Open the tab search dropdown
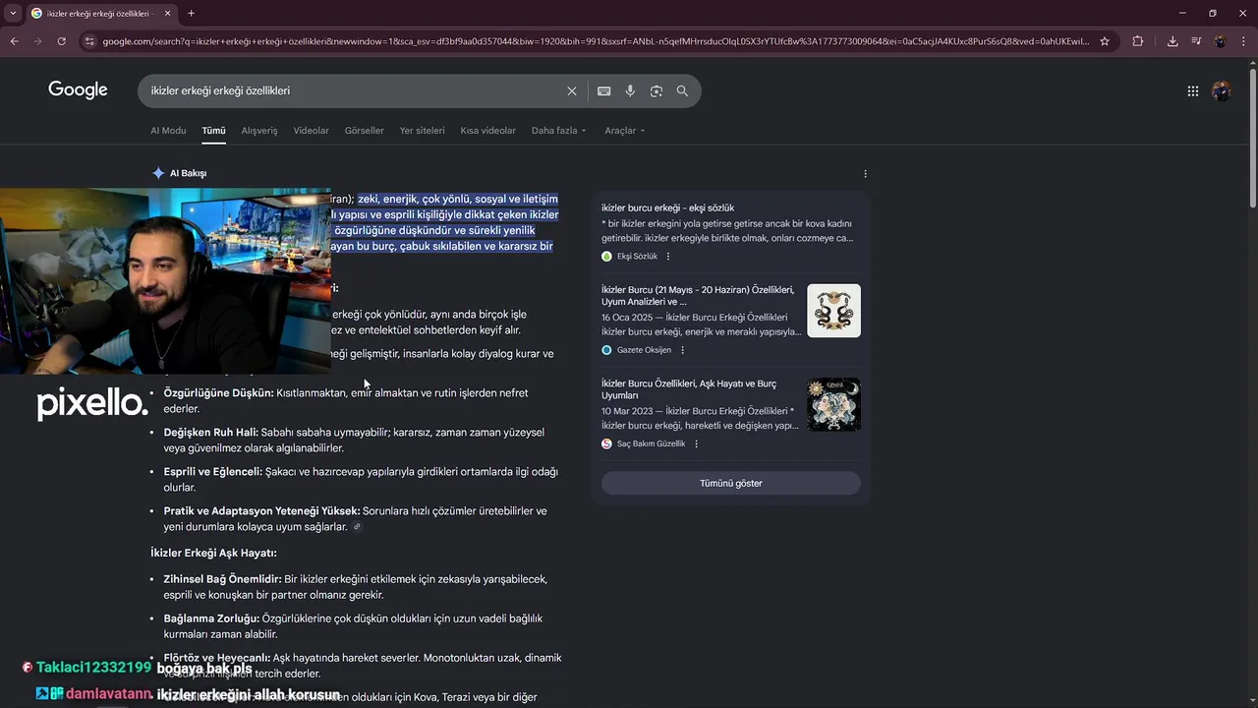 [x=13, y=13]
